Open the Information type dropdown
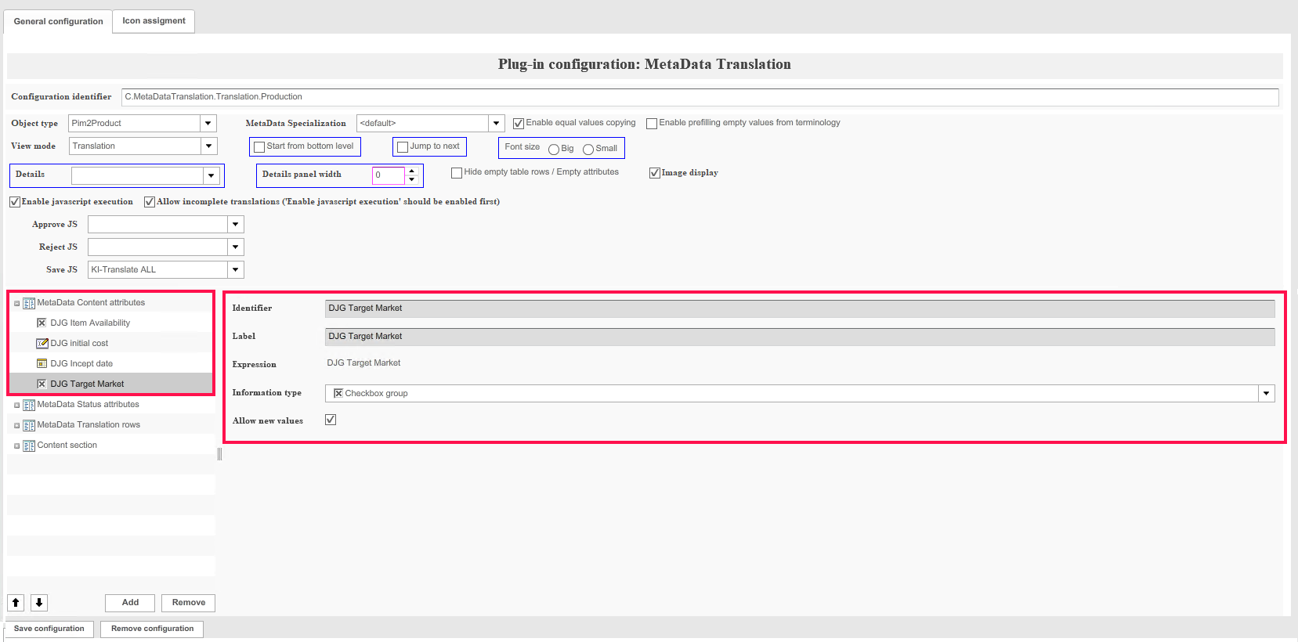Screen dimensions: 1298x642 click(x=1266, y=393)
